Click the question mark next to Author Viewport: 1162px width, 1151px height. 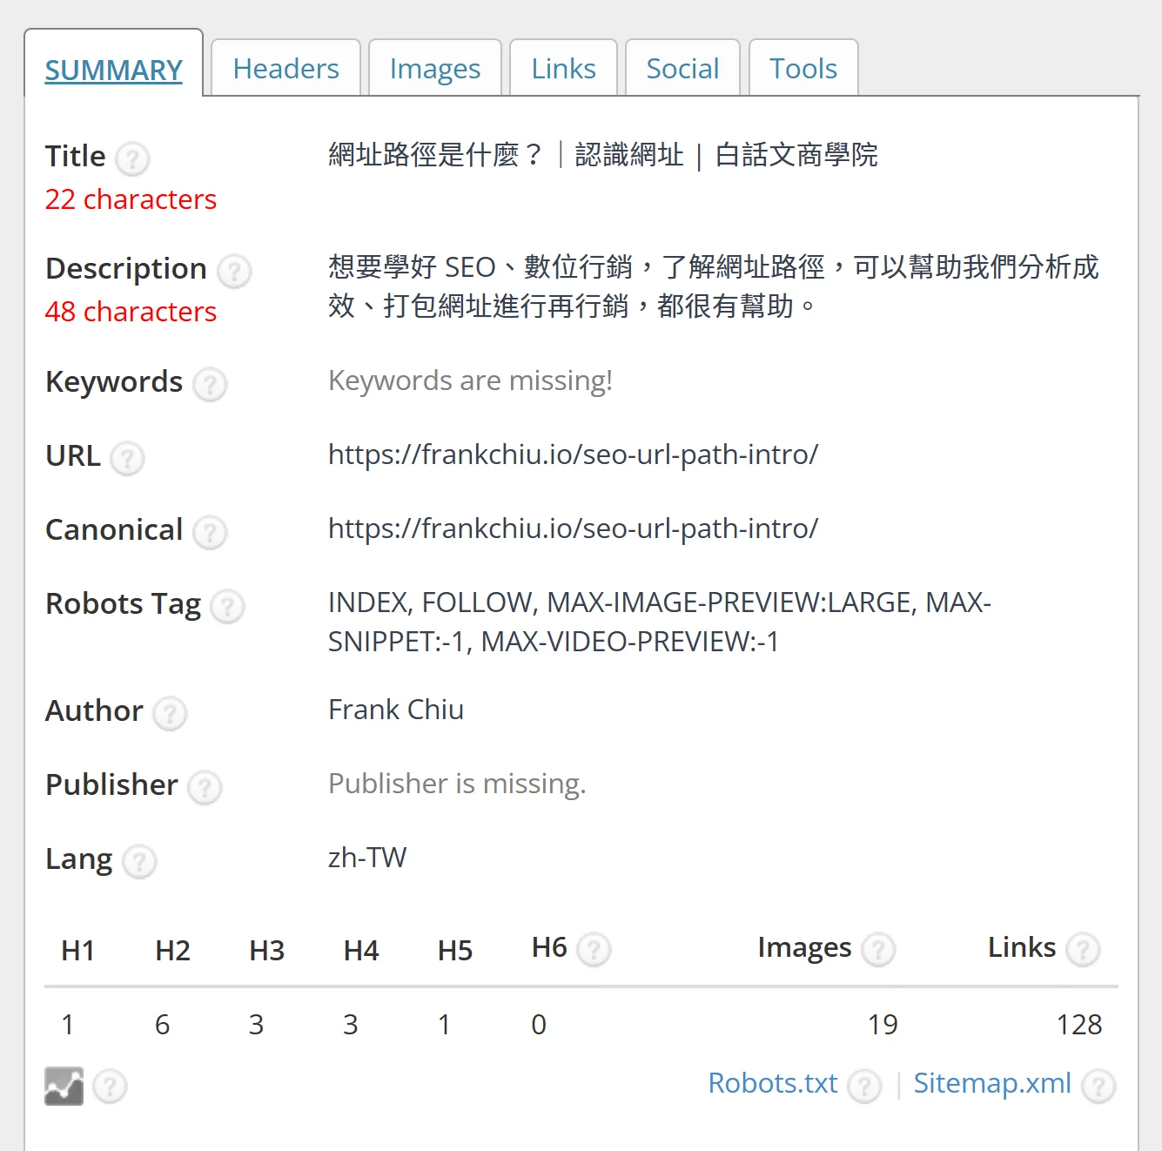(170, 713)
